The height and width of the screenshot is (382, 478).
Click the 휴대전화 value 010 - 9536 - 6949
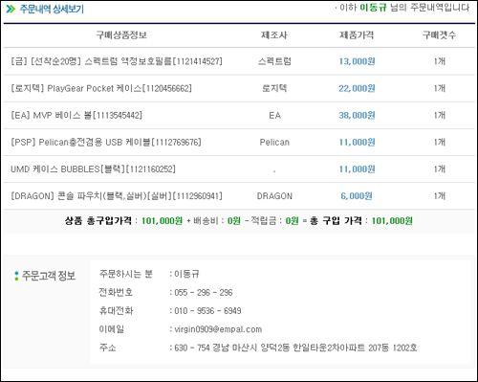(x=207, y=310)
